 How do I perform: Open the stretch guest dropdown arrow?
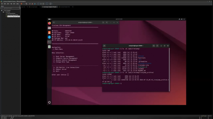(52, 4)
